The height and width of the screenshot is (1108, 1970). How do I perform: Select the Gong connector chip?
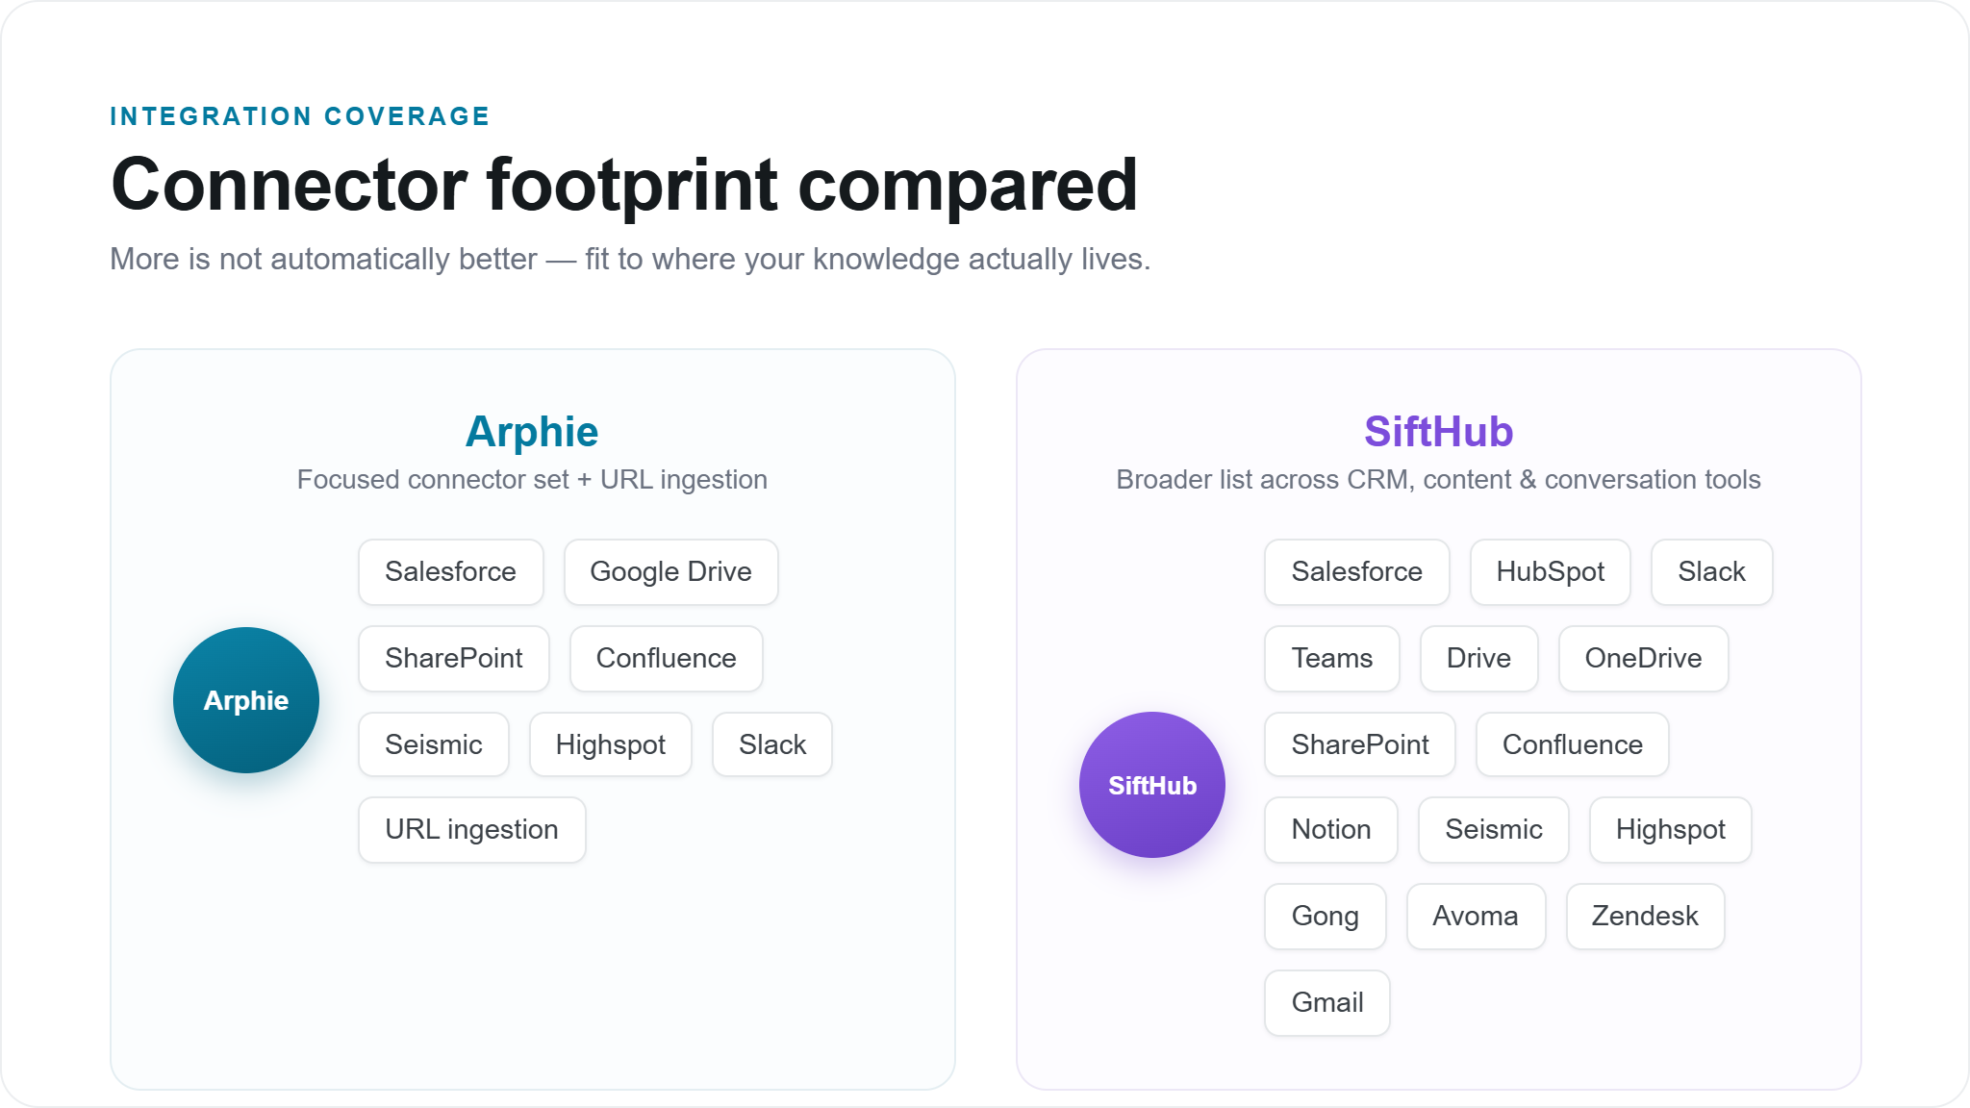[1326, 917]
